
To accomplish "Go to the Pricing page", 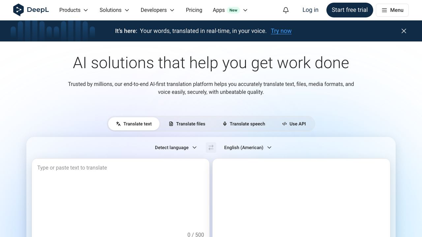I will tap(194, 10).
